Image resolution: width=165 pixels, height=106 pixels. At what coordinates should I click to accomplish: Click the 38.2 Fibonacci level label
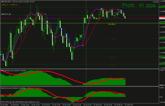coord(112,49)
